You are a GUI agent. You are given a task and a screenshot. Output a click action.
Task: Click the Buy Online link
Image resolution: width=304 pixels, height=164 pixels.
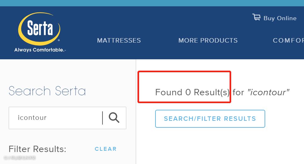click(x=280, y=18)
